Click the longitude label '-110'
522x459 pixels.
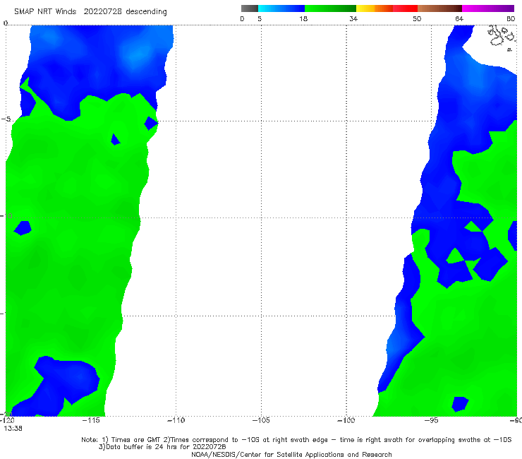tap(176, 420)
